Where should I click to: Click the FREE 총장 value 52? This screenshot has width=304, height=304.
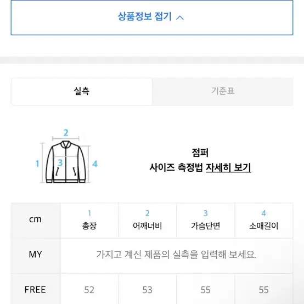(x=89, y=290)
